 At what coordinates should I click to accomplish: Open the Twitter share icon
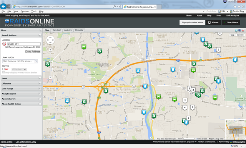(x=236, y=30)
